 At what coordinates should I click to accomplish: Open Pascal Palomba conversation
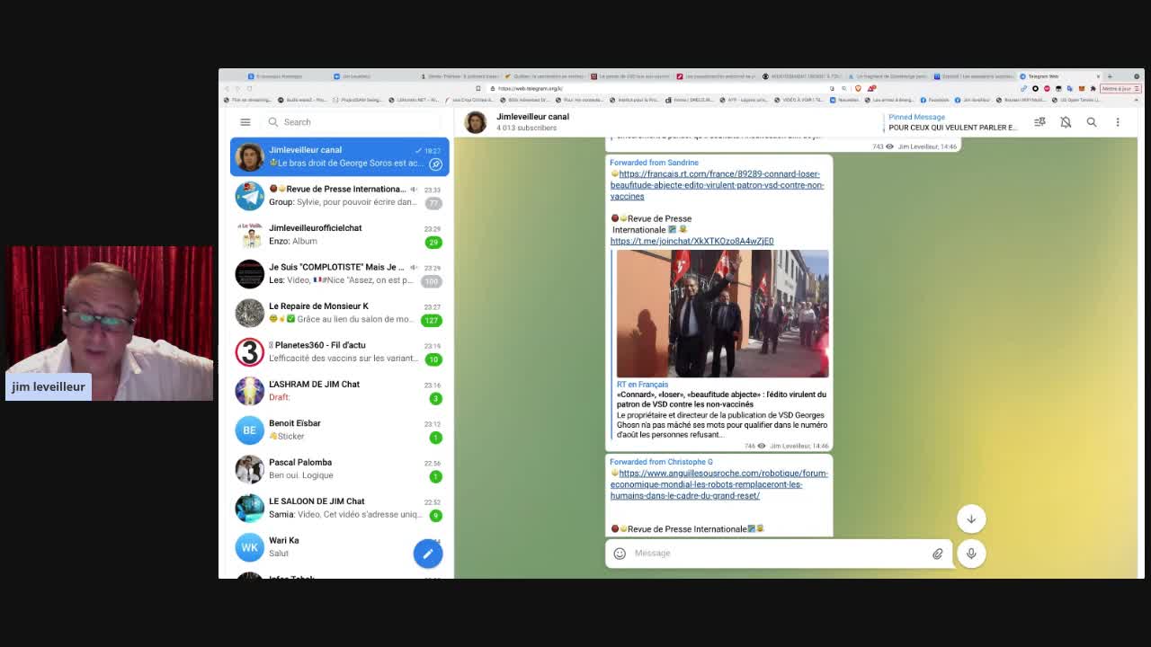[x=339, y=469]
